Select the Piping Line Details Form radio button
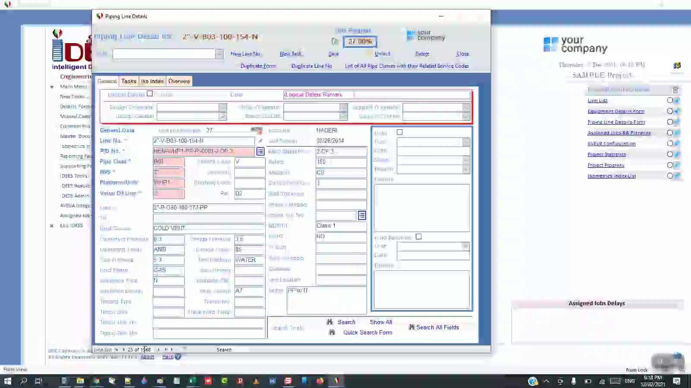The width and height of the screenshot is (691, 388). pyautogui.click(x=670, y=122)
